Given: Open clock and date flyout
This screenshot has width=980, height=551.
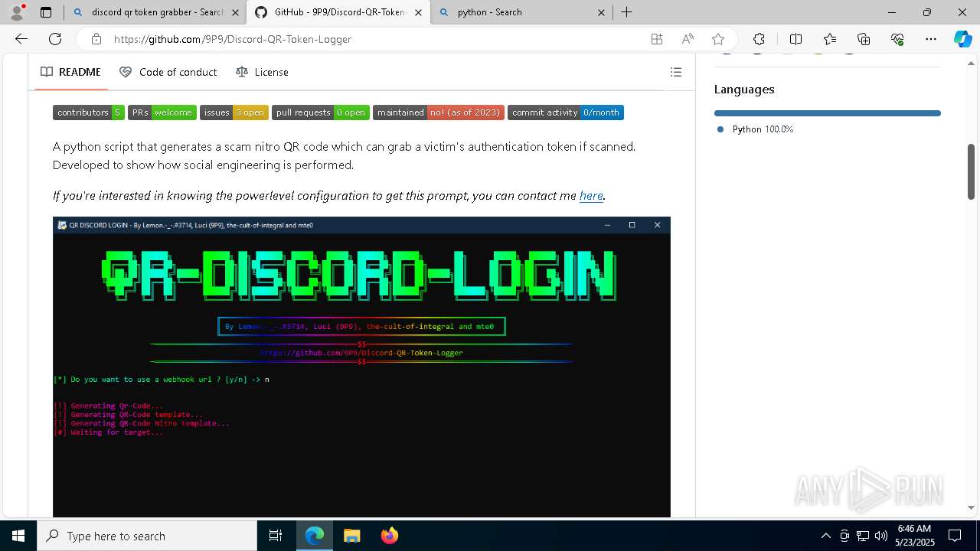Looking at the screenshot, I should (x=914, y=536).
